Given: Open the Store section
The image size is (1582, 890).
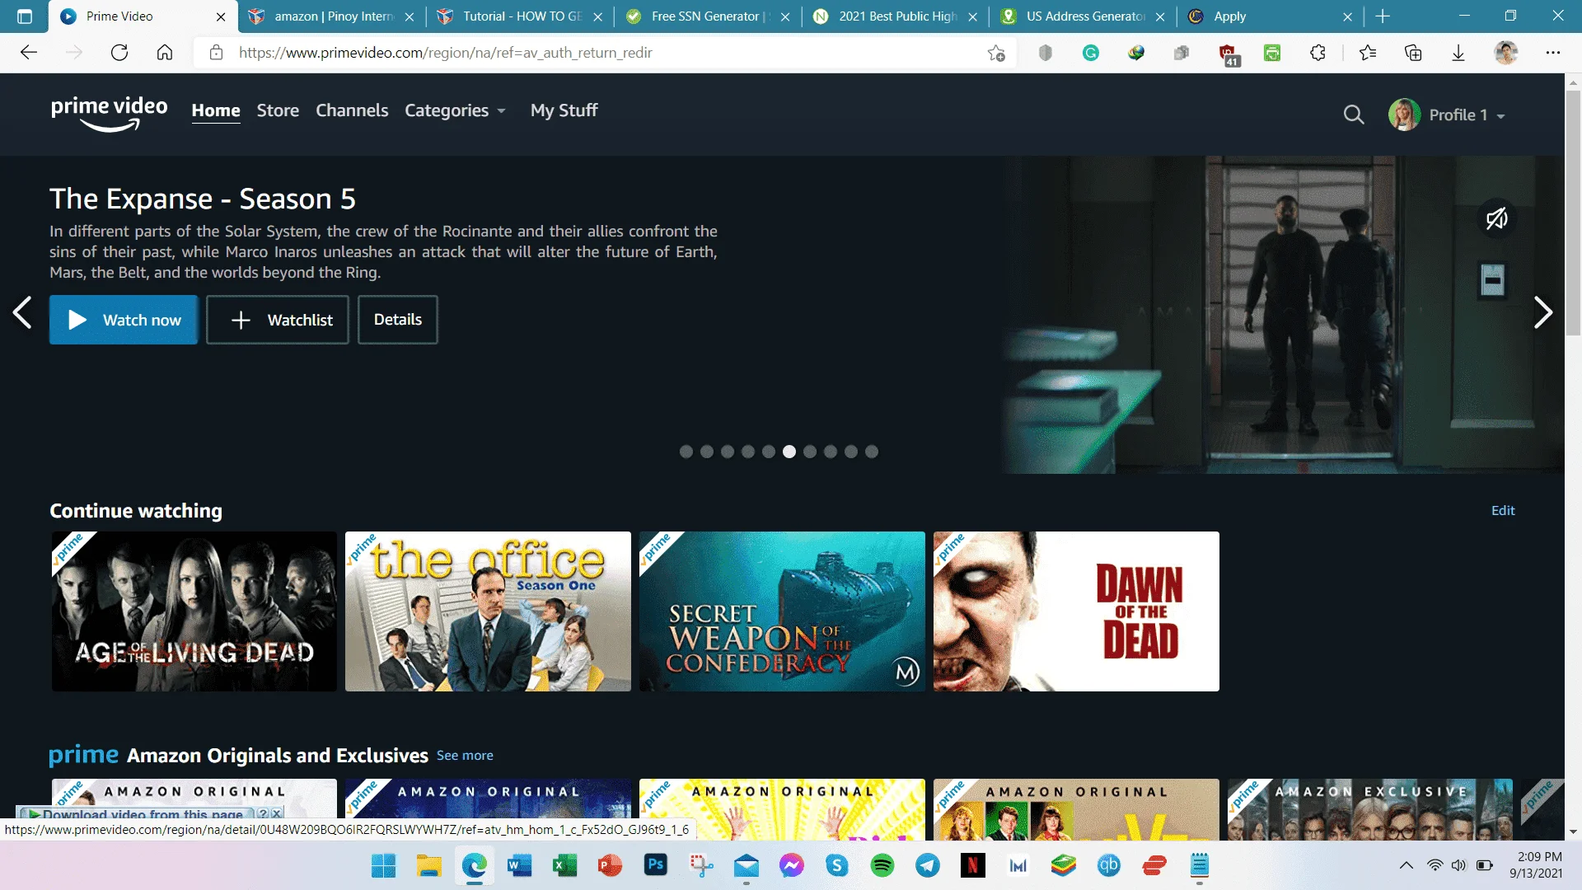Looking at the screenshot, I should 278,110.
